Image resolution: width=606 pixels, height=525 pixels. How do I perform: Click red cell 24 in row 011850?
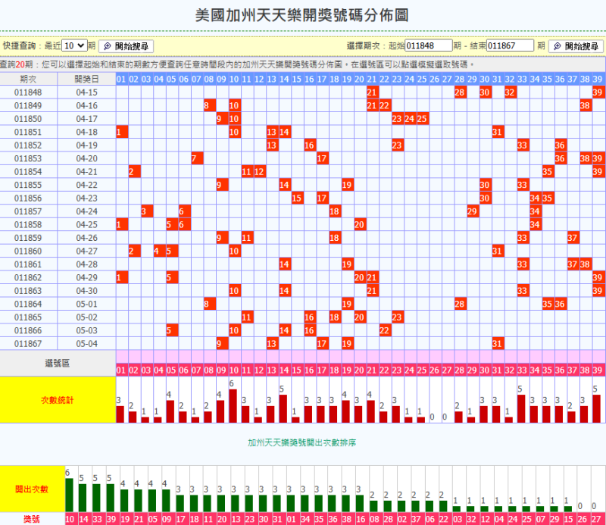(410, 119)
